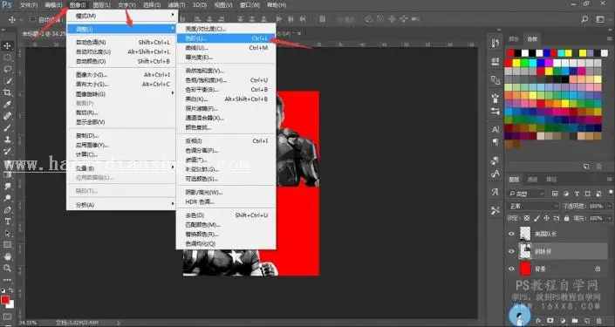
Task: Select the red 背景 layer thumbnail
Action: click(525, 269)
